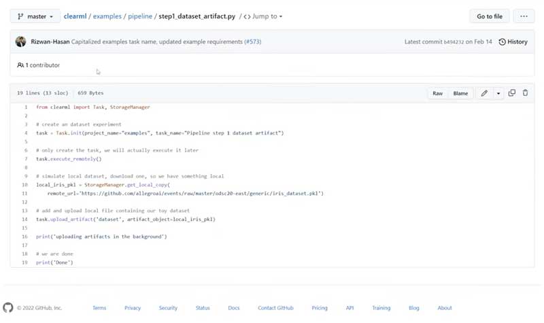This screenshot has width=544, height=323.
Task: Click the Go to file button
Action: [489, 16]
